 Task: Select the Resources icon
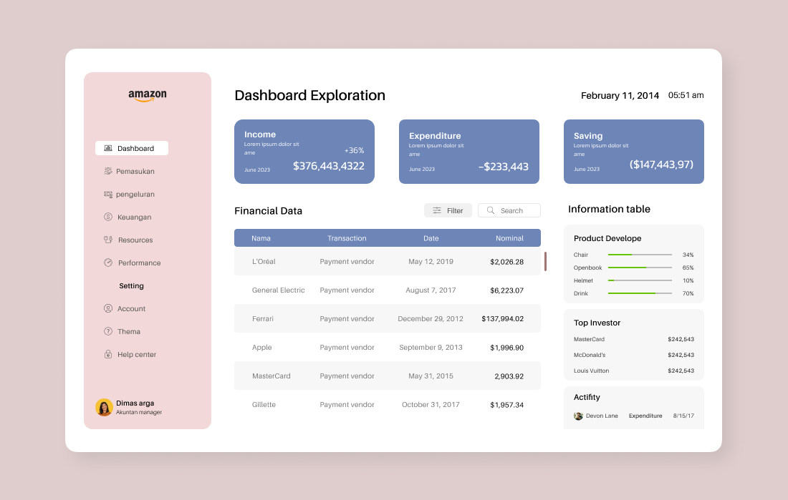[108, 240]
